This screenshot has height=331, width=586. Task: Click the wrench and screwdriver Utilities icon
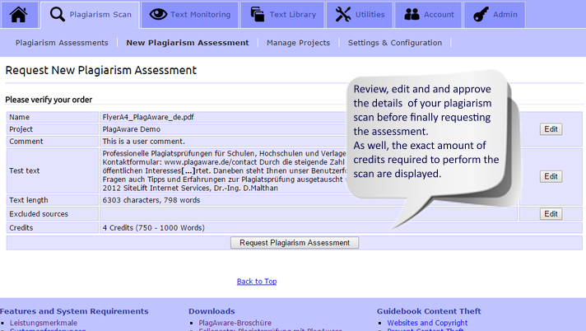pos(342,15)
